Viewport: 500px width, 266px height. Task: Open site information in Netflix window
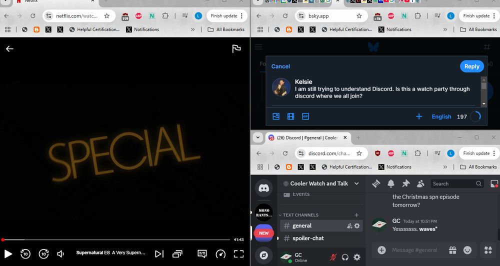[x=48, y=16]
